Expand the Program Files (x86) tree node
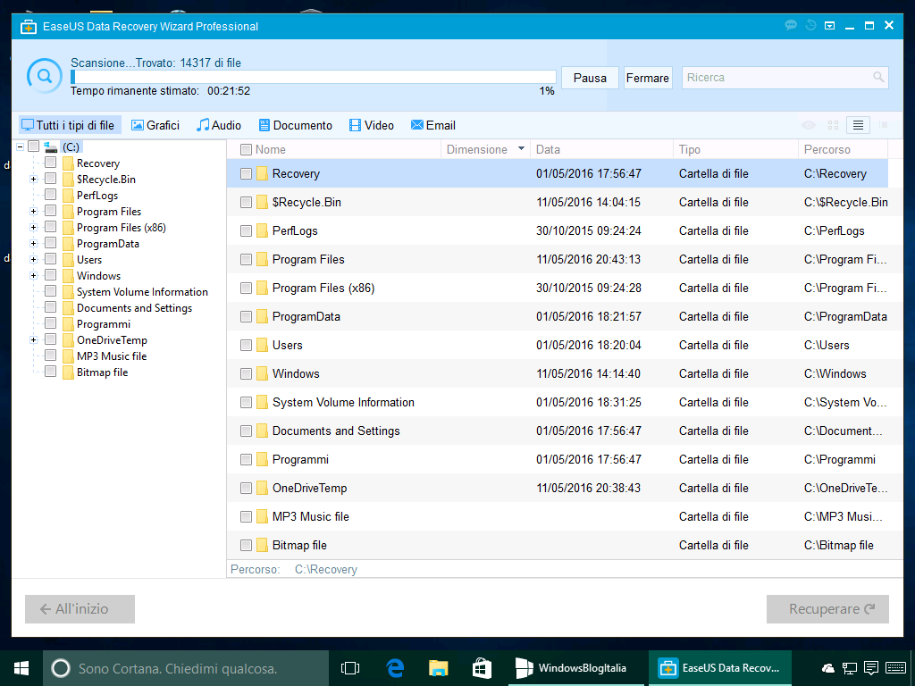 [x=33, y=228]
